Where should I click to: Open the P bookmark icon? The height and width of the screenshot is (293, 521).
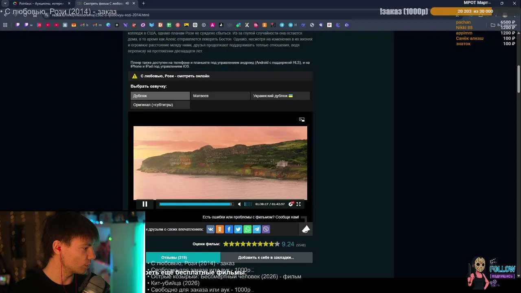(x=329, y=25)
